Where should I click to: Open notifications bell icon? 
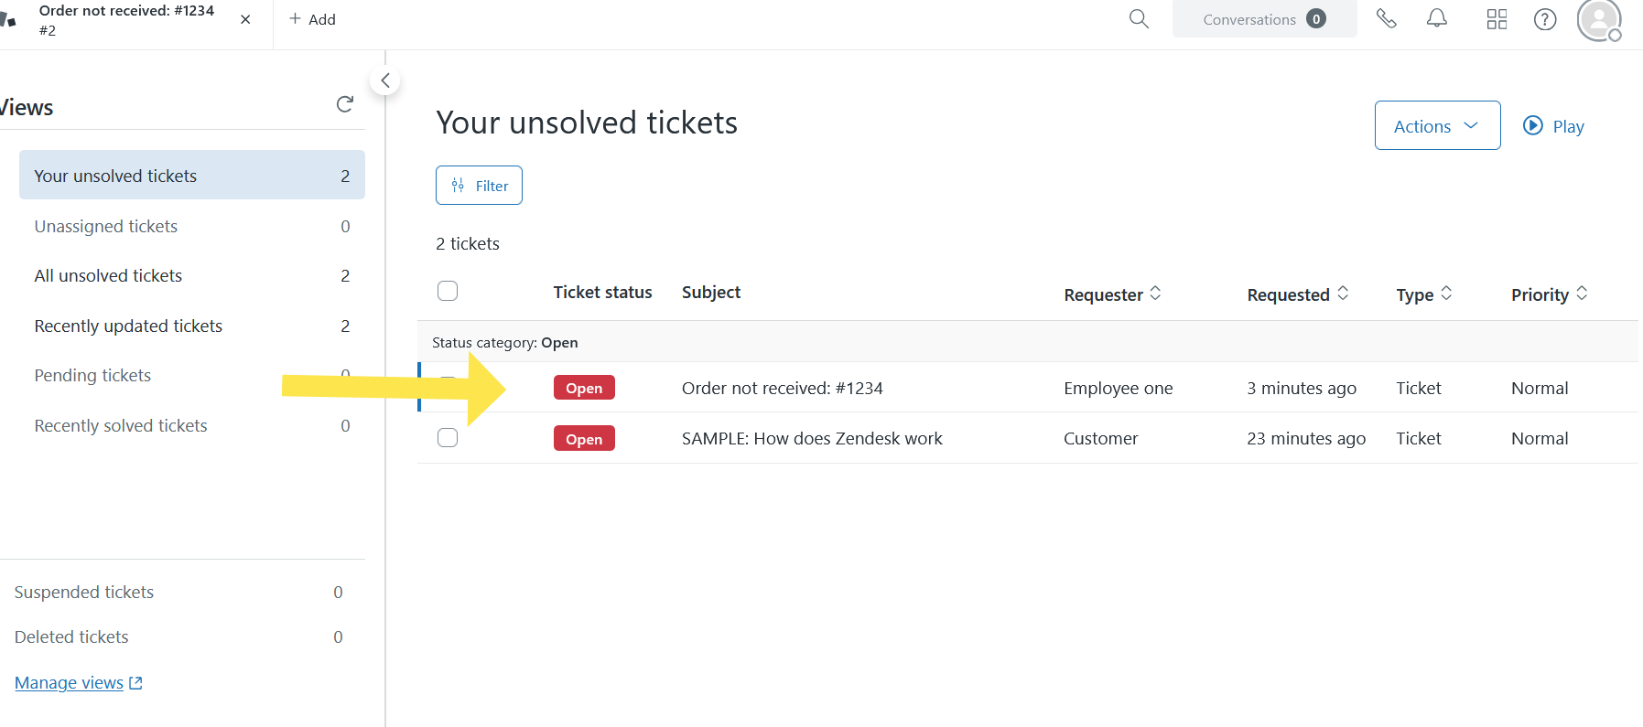point(1437,19)
